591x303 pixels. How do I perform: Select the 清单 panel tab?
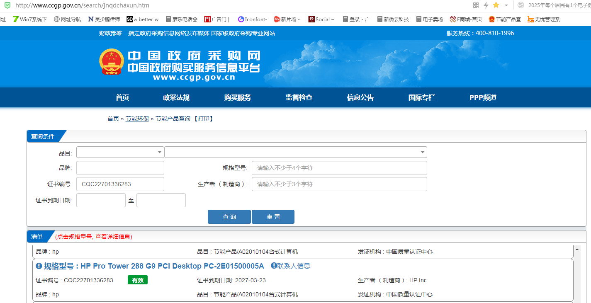coord(37,237)
